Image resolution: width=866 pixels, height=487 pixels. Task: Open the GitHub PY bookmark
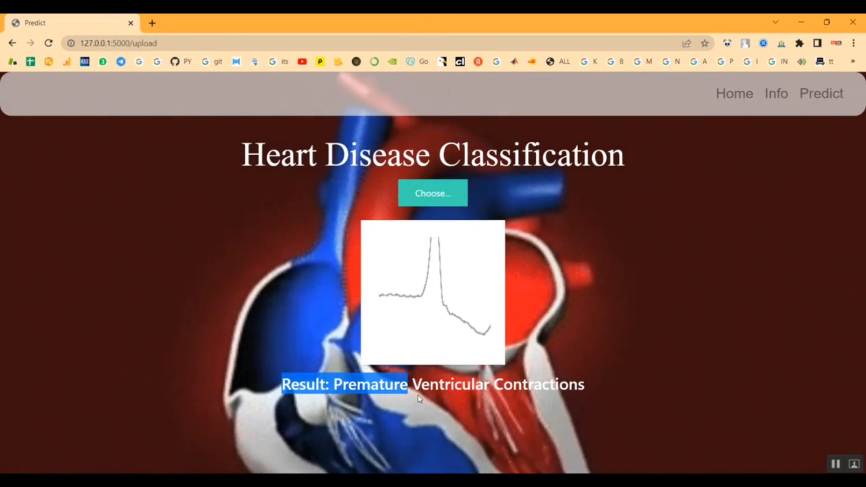(x=181, y=61)
